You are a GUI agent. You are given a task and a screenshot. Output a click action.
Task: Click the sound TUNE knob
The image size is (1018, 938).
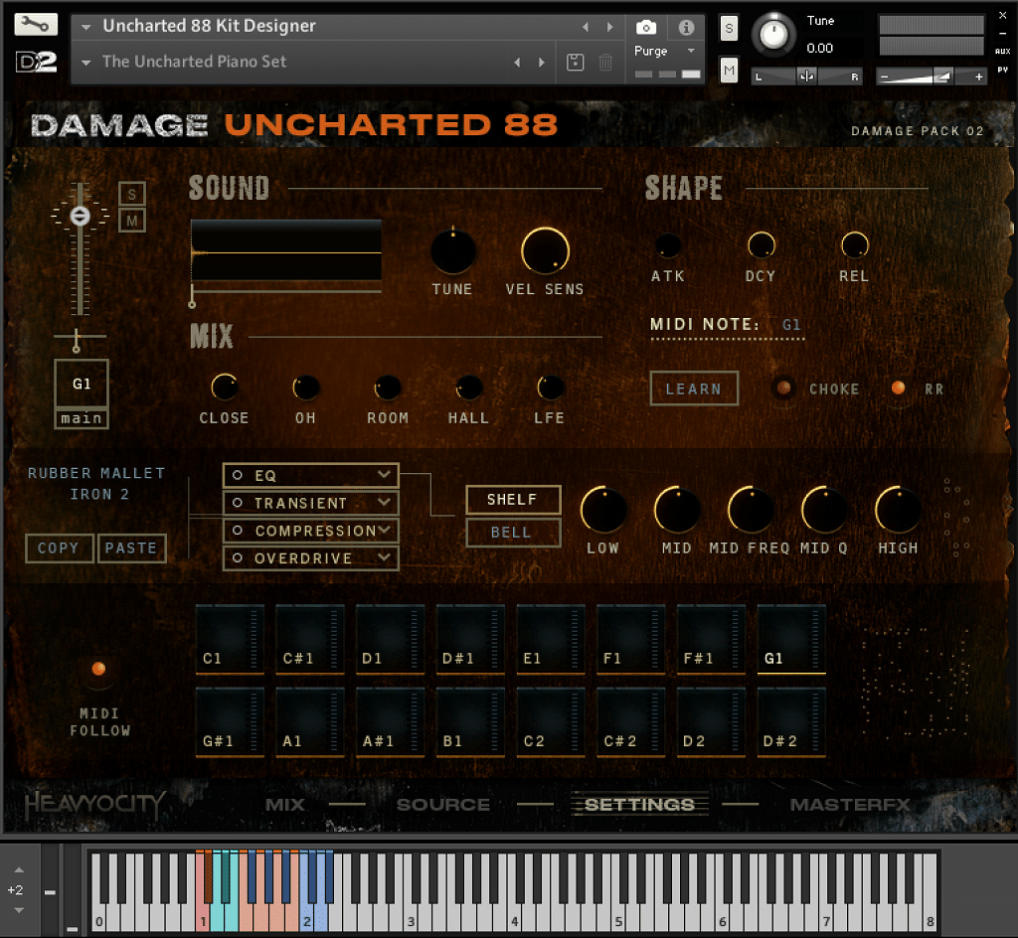coord(452,251)
